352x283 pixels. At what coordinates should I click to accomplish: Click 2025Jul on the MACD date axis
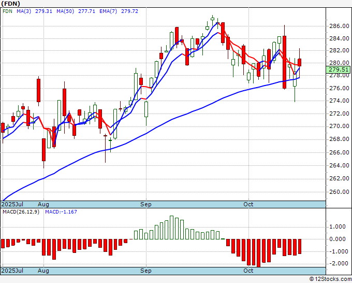12,271
